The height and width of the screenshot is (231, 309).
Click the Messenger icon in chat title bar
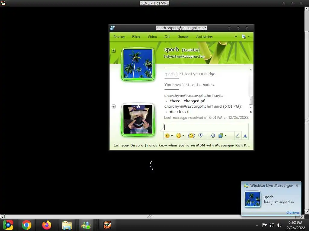tap(113, 28)
